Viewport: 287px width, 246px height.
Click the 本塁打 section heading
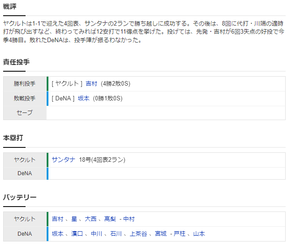tap(13, 138)
